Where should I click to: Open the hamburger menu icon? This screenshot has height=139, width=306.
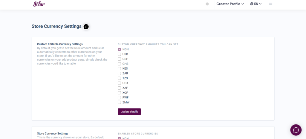click(x=270, y=4)
